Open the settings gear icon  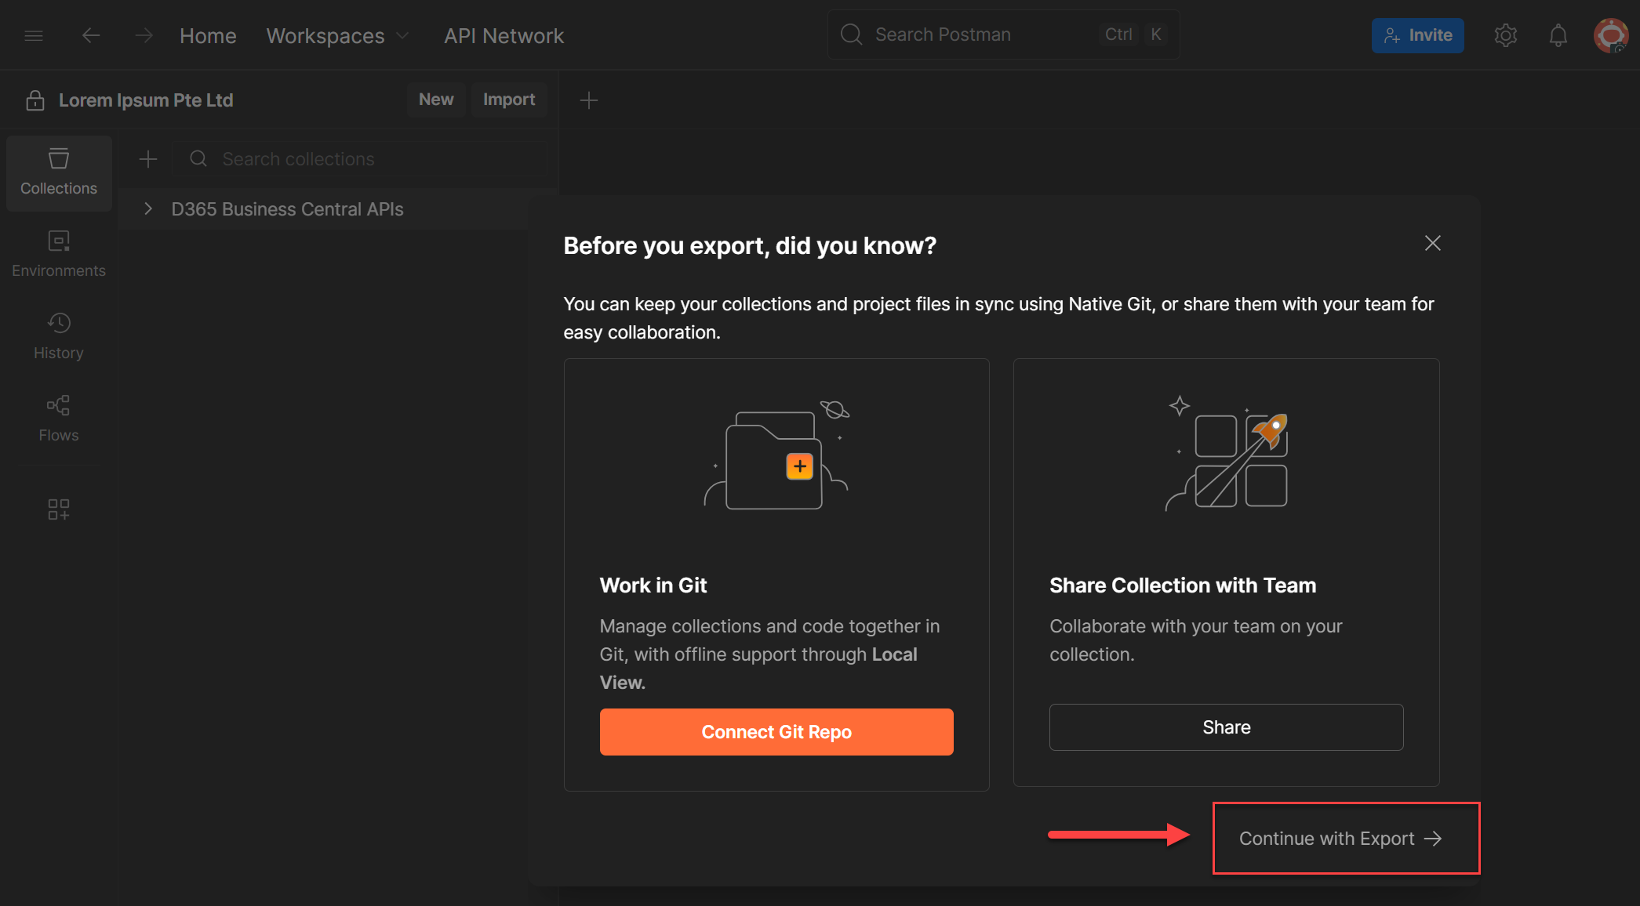click(1505, 35)
